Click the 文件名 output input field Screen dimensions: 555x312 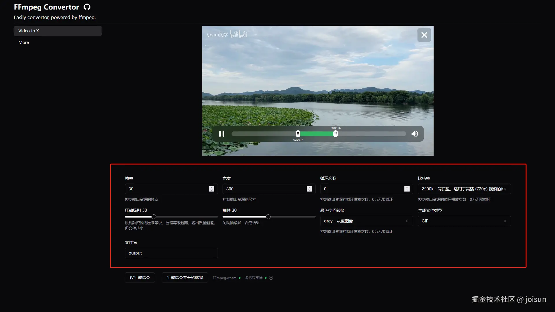click(x=171, y=253)
